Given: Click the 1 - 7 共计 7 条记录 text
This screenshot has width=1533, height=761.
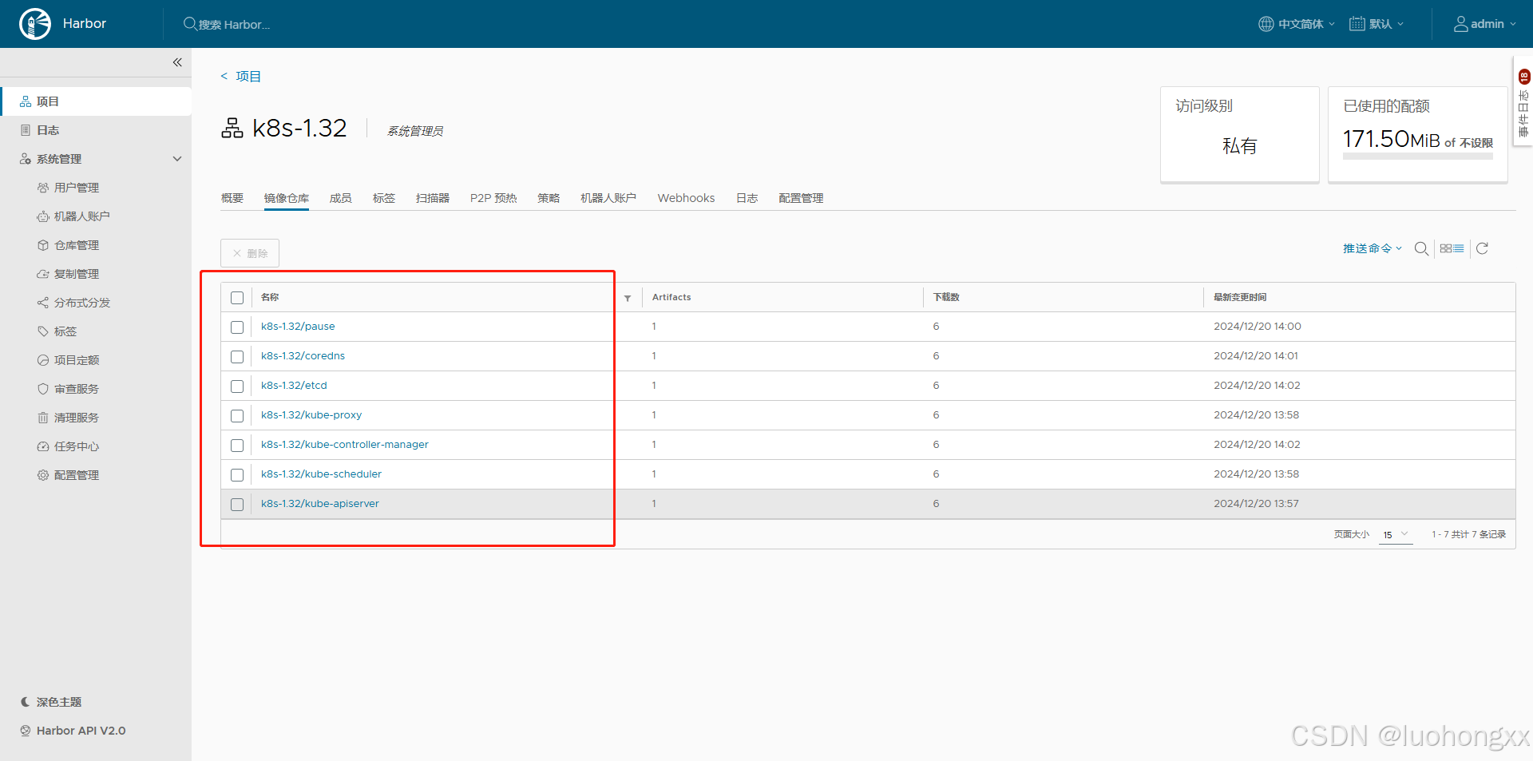Looking at the screenshot, I should click(1468, 534).
